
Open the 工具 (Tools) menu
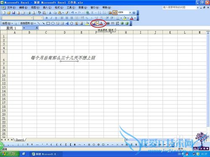click(71, 8)
